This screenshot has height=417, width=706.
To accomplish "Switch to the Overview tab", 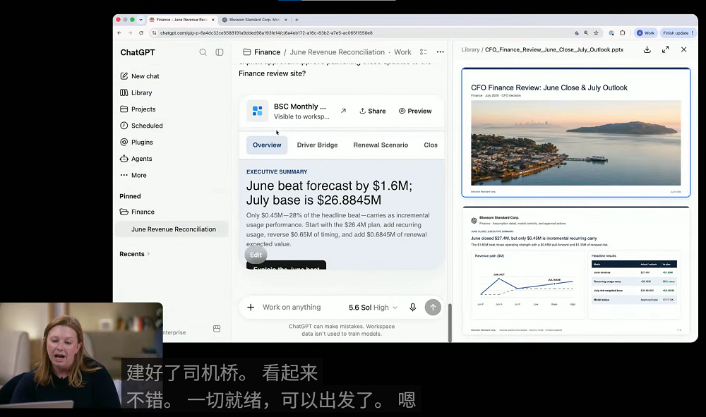I will 267,145.
